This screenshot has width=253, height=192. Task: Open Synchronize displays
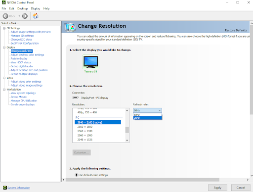click(x=23, y=104)
